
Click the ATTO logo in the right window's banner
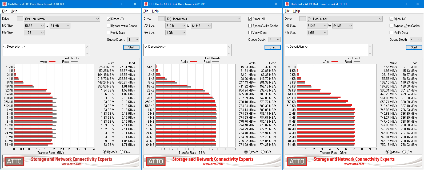click(x=297, y=161)
